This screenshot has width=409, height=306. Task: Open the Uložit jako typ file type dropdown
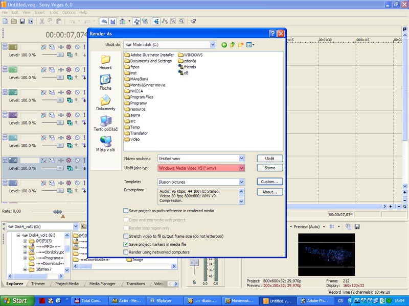click(x=241, y=168)
